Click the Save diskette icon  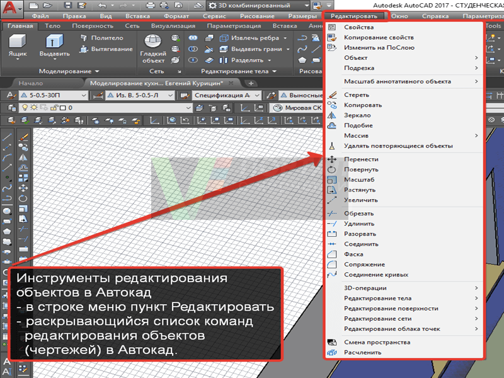pyautogui.click(x=67, y=5)
